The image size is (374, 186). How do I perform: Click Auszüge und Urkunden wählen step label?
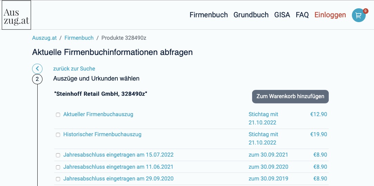pos(96,78)
